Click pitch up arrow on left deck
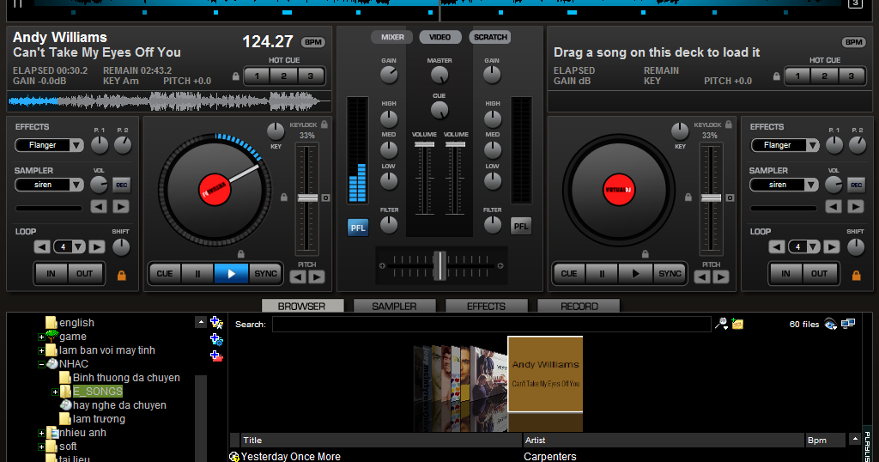The image size is (879, 462). coord(317,277)
